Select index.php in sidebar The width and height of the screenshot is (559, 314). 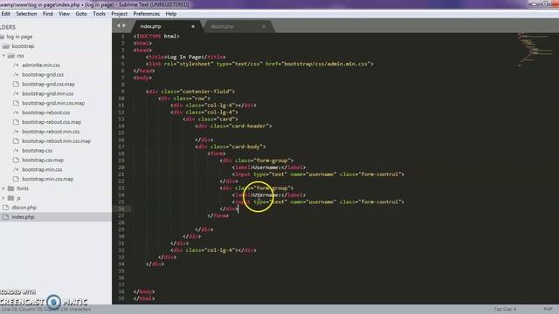click(x=23, y=217)
